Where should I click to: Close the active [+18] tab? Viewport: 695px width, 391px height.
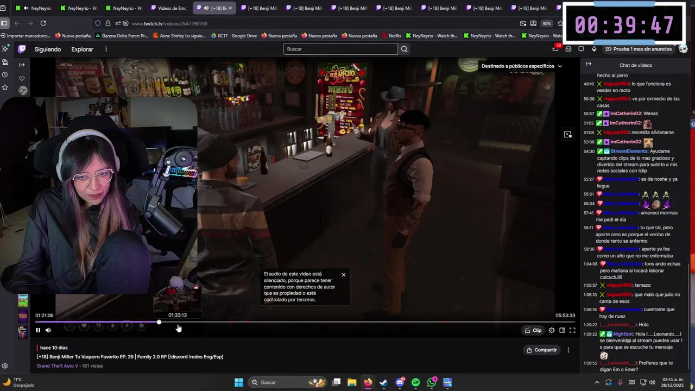pos(231,8)
